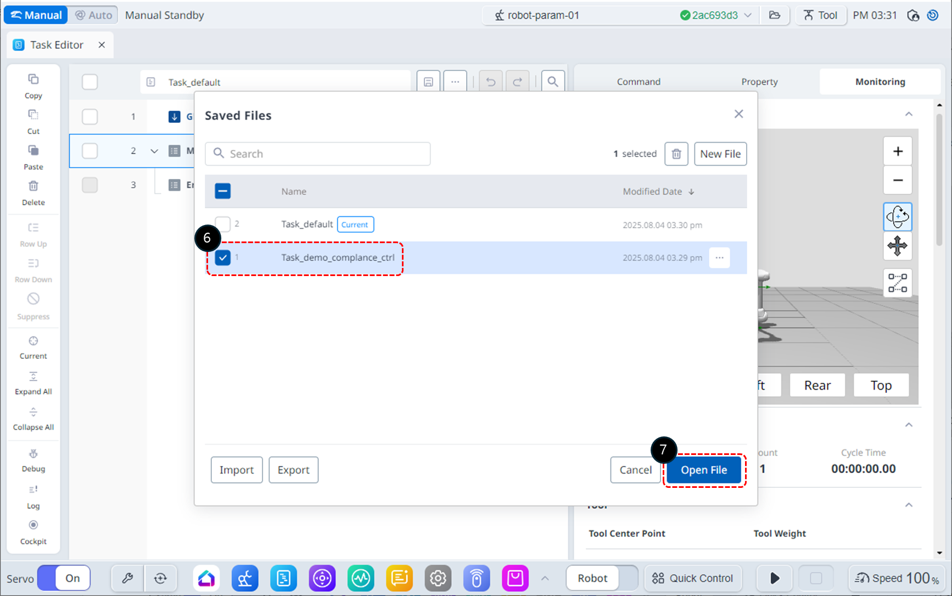The height and width of the screenshot is (596, 952).
Task: Click the zoom in plus icon in 3D view
Action: (x=897, y=151)
